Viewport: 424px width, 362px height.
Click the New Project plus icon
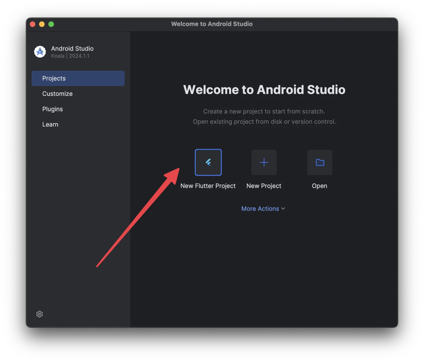pyautogui.click(x=264, y=162)
